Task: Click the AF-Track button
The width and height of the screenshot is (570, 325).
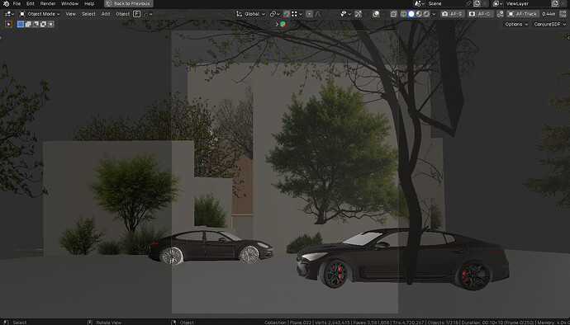Action: pyautogui.click(x=523, y=14)
